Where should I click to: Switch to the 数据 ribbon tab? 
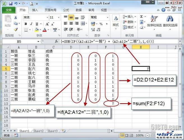click(79, 10)
